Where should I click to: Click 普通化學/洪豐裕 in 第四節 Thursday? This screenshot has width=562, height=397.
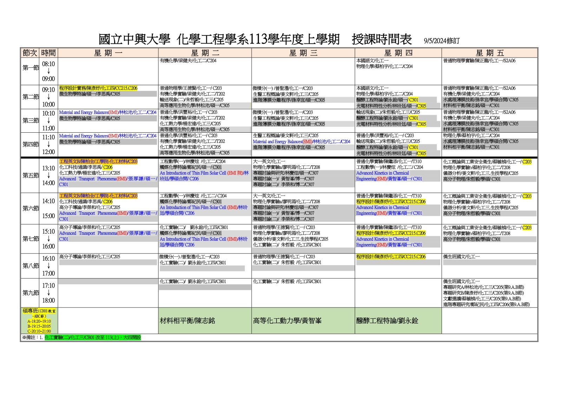(x=385, y=135)
